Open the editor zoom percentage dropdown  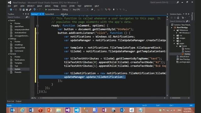click(39, 98)
